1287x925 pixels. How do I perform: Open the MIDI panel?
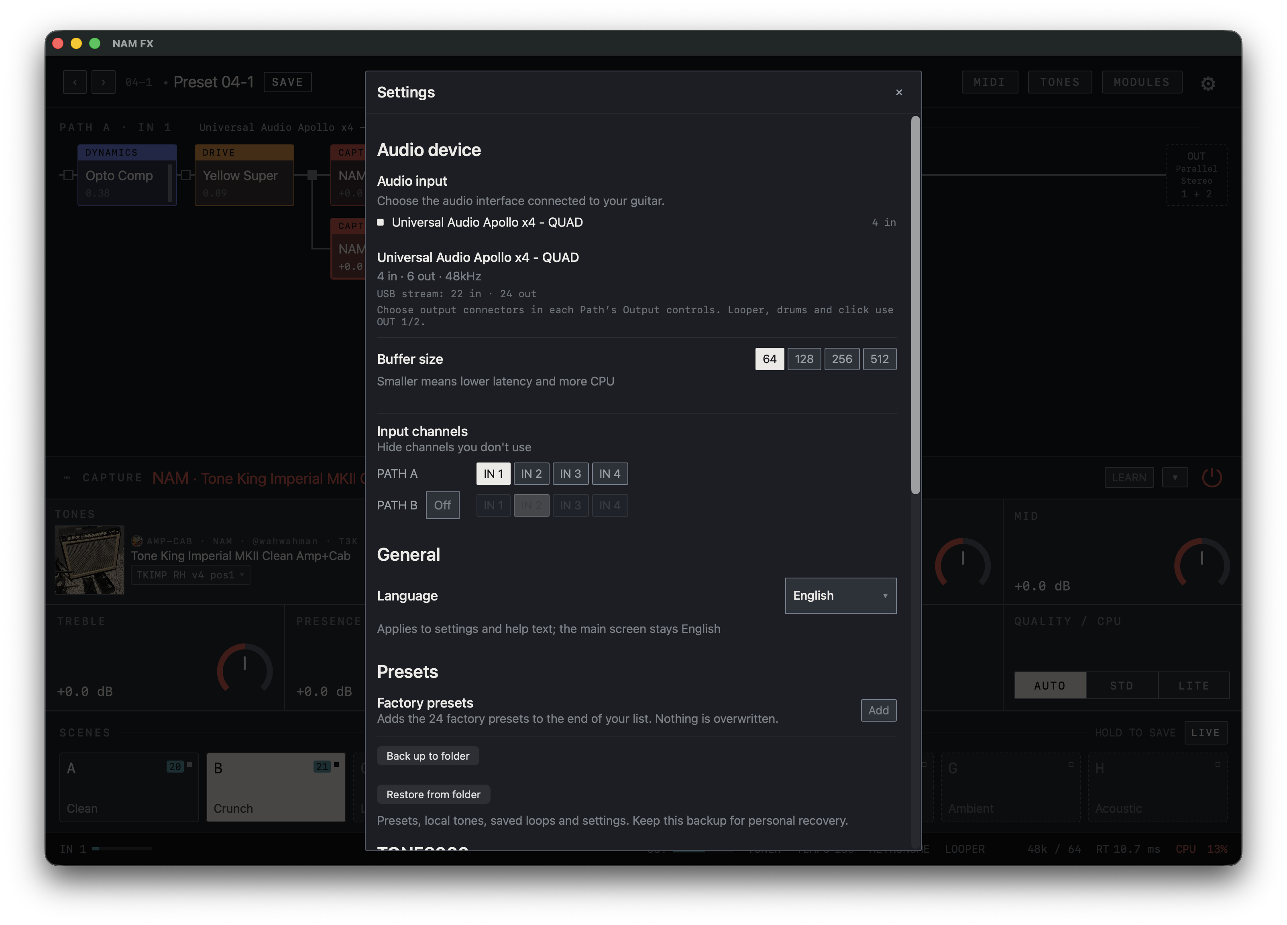(x=989, y=82)
